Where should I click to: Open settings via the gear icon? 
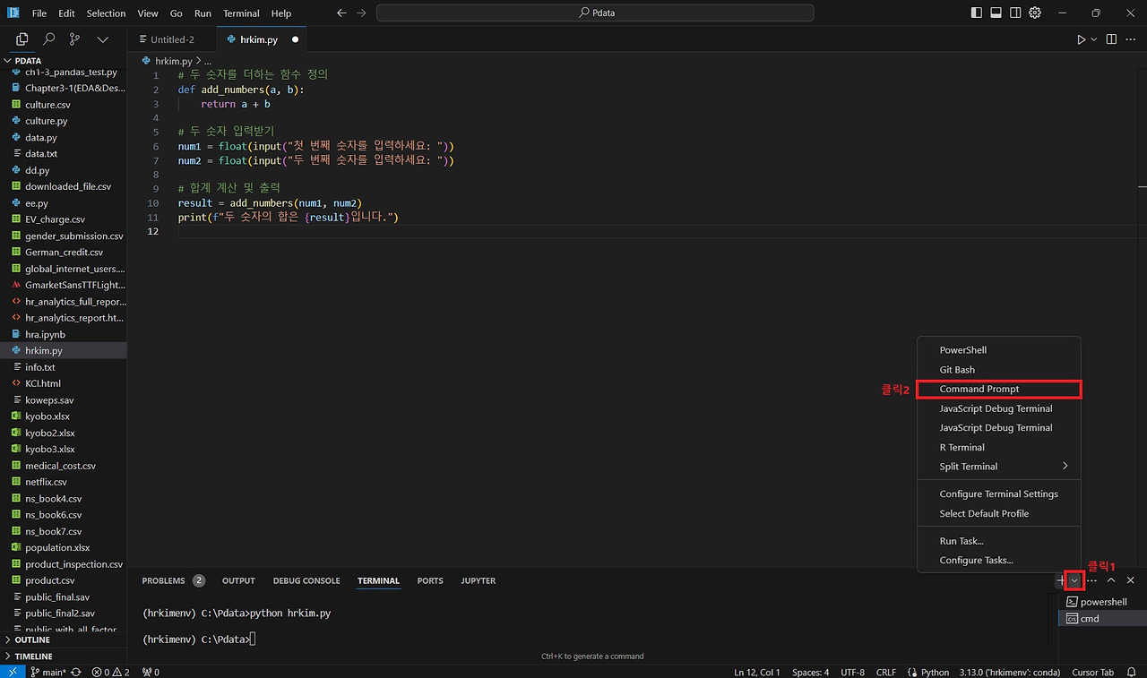point(1036,13)
